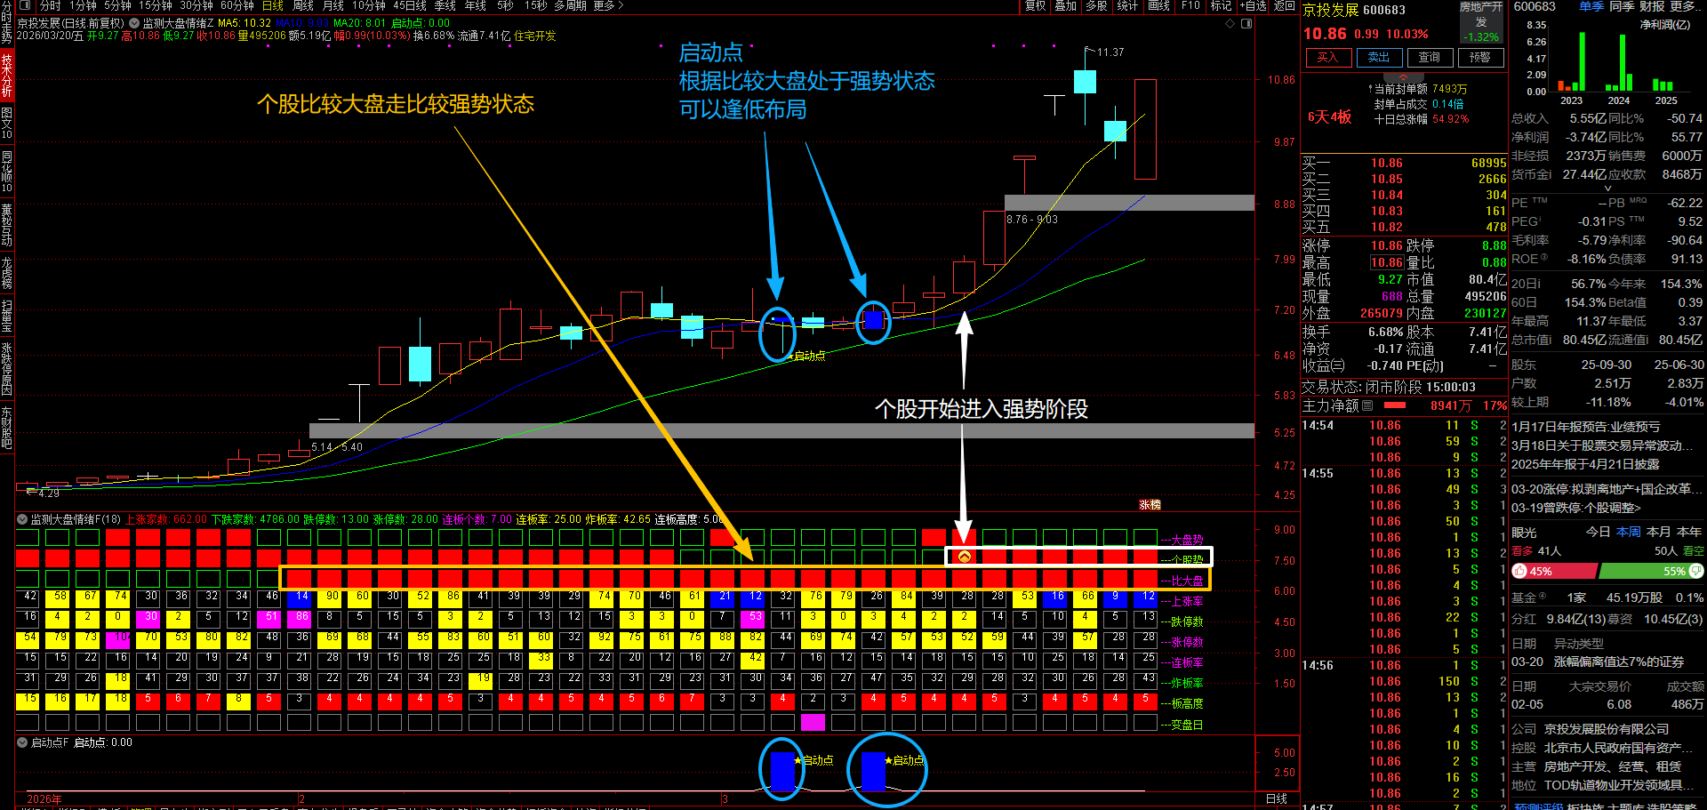Click 预测评级 link at bottom right

coord(1539,806)
